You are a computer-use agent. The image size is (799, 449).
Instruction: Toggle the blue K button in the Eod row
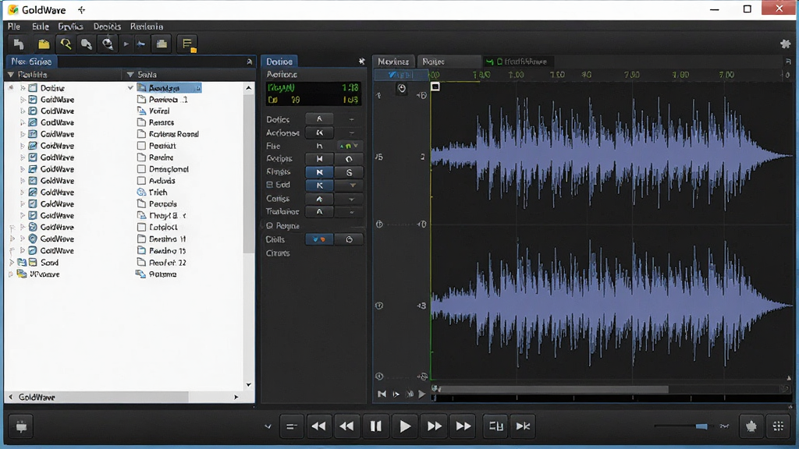319,186
